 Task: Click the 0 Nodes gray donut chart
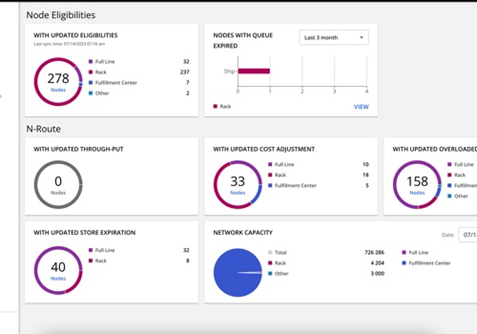(58, 185)
